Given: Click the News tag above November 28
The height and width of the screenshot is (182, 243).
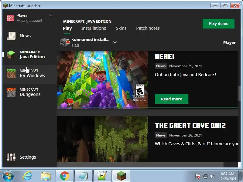Looking at the screenshot, I should (161, 135).
